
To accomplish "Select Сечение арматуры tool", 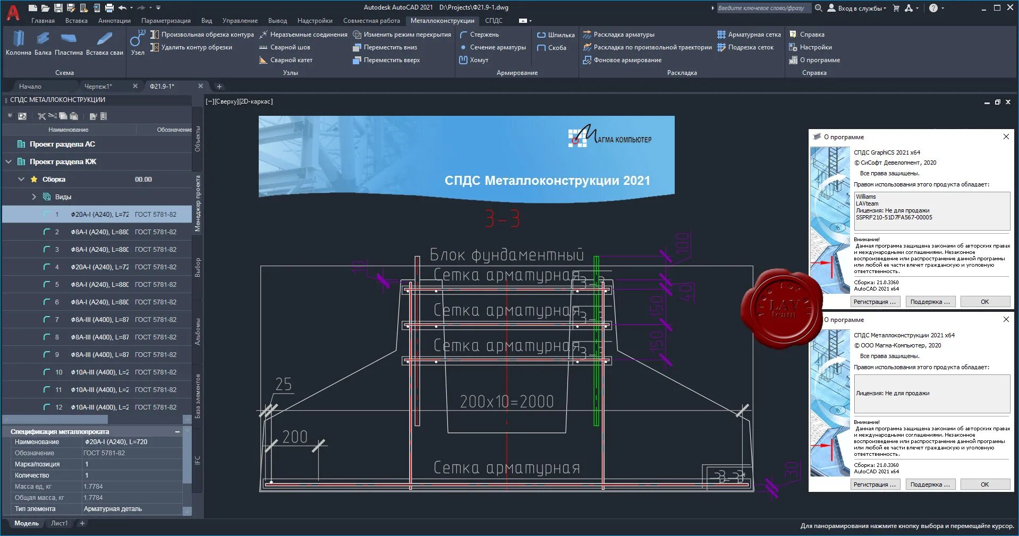I will (x=492, y=47).
